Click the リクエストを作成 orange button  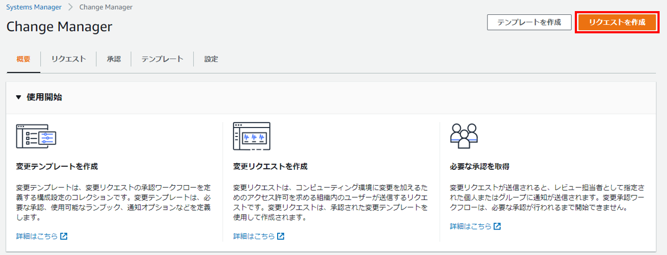tap(617, 22)
